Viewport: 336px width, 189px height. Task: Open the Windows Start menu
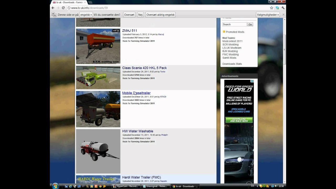tap(55, 186)
